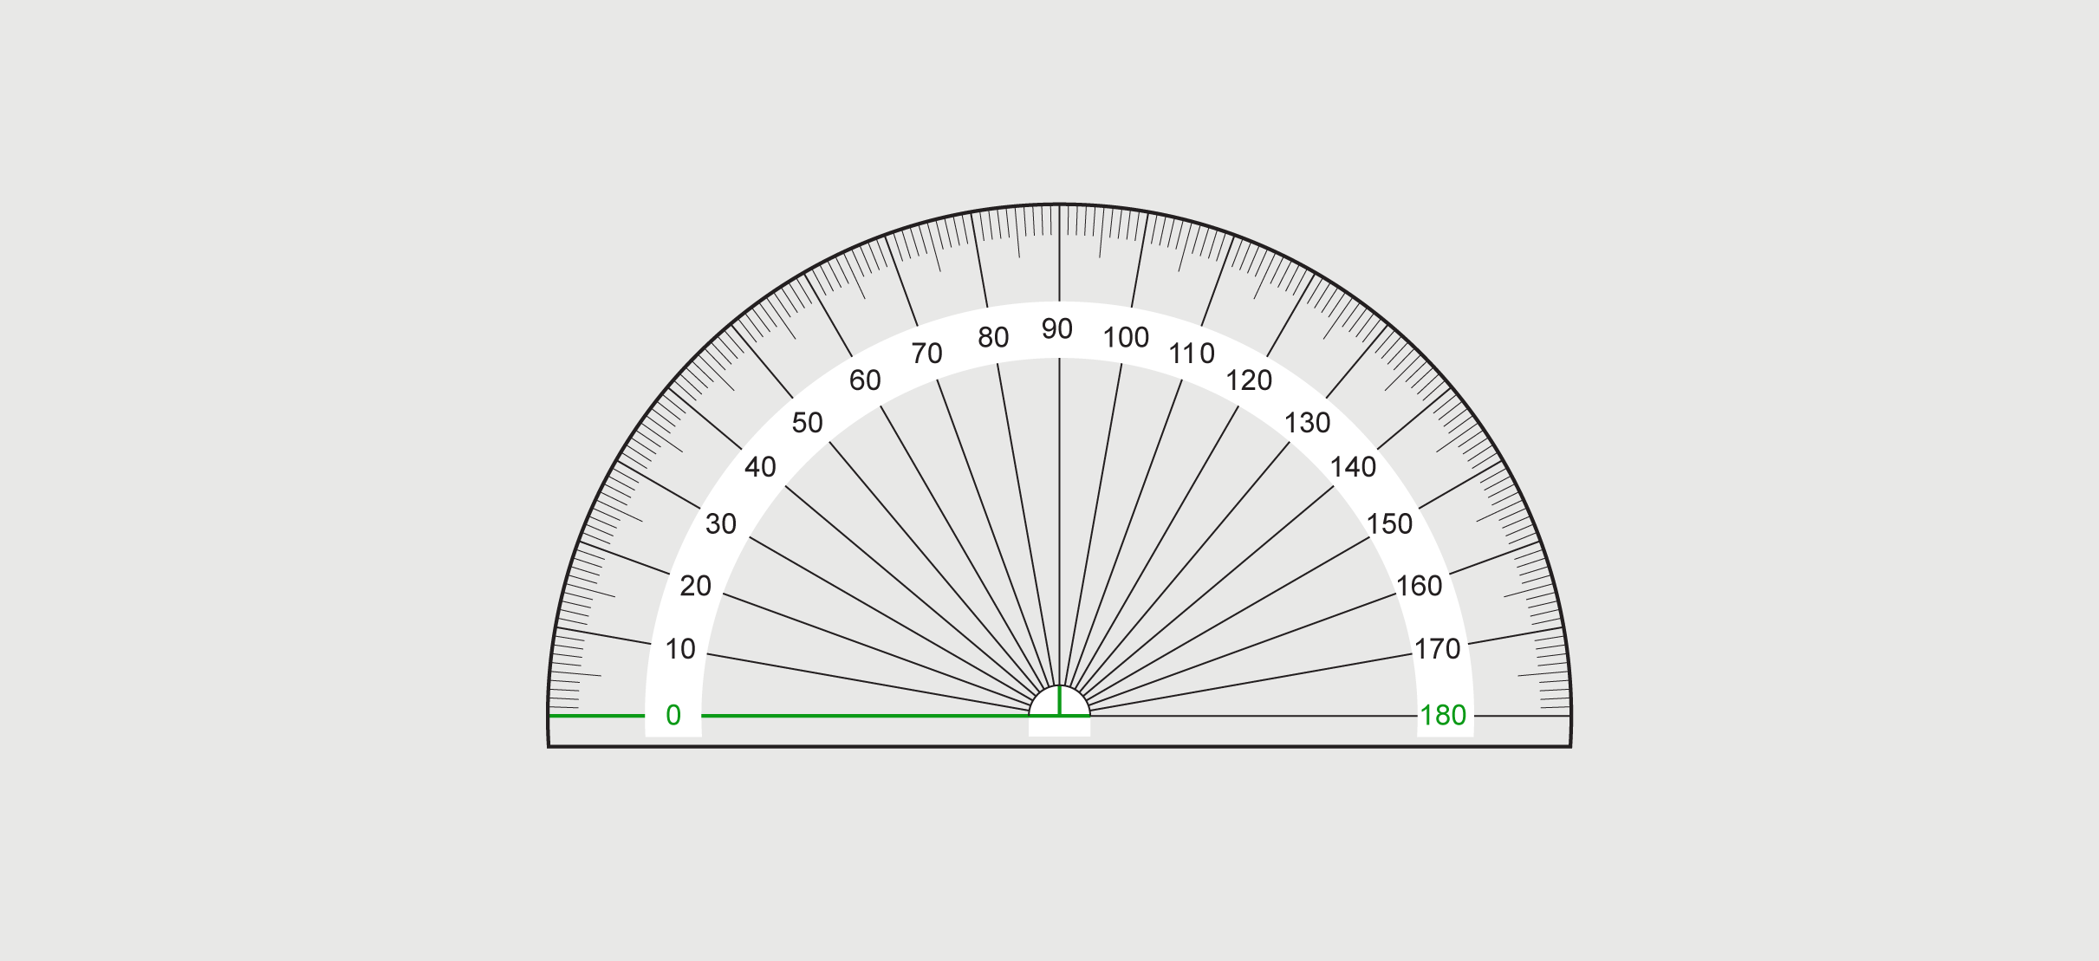Click the 10 degree label
This screenshot has width=2099, height=961.
[x=680, y=648]
